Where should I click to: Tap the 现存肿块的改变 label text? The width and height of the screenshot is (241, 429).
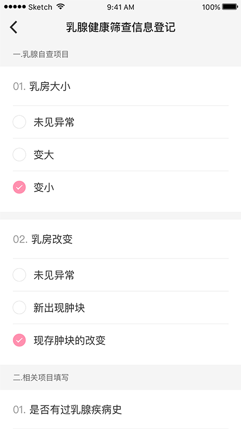70,341
